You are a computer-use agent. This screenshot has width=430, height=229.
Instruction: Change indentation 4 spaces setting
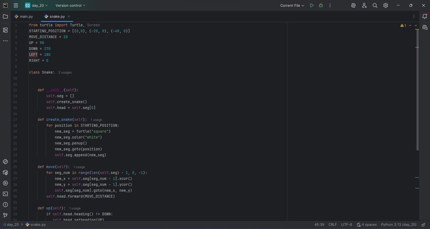pyautogui.click(x=369, y=225)
